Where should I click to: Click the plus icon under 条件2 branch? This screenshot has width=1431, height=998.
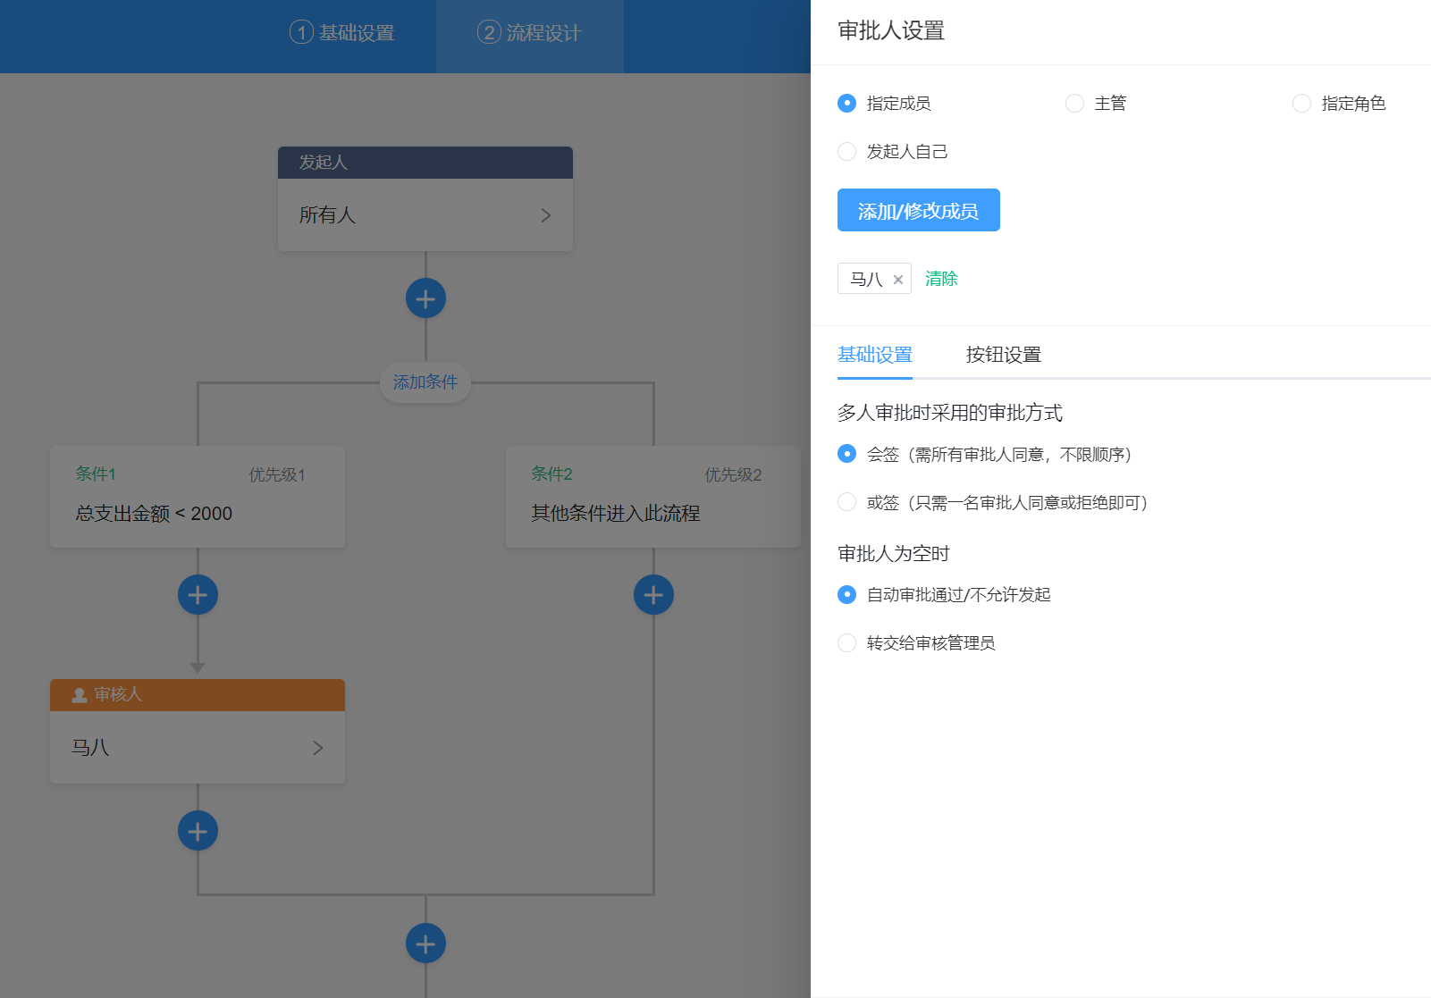pyautogui.click(x=653, y=594)
